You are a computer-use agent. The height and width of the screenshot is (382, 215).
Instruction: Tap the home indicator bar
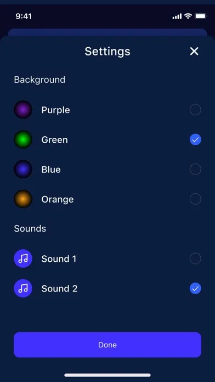pos(107,375)
